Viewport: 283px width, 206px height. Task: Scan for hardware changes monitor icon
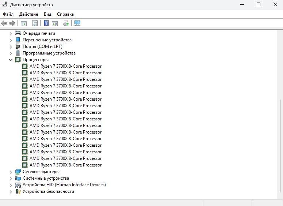click(77, 23)
